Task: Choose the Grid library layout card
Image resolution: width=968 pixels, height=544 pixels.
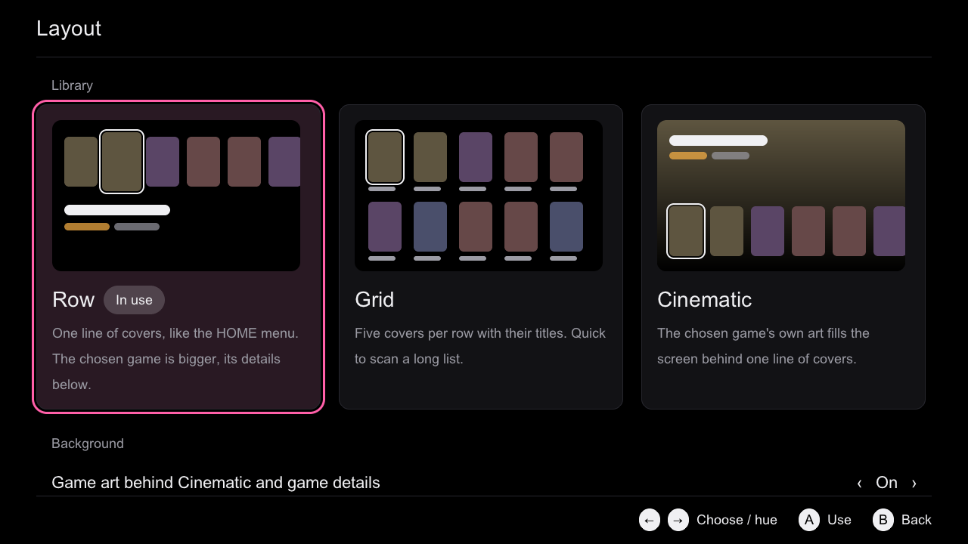Action: click(481, 257)
